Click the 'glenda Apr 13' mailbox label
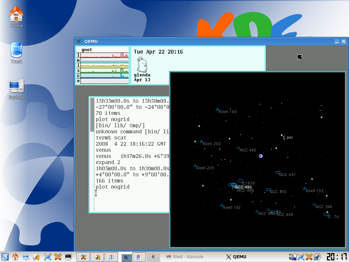 coord(142,77)
